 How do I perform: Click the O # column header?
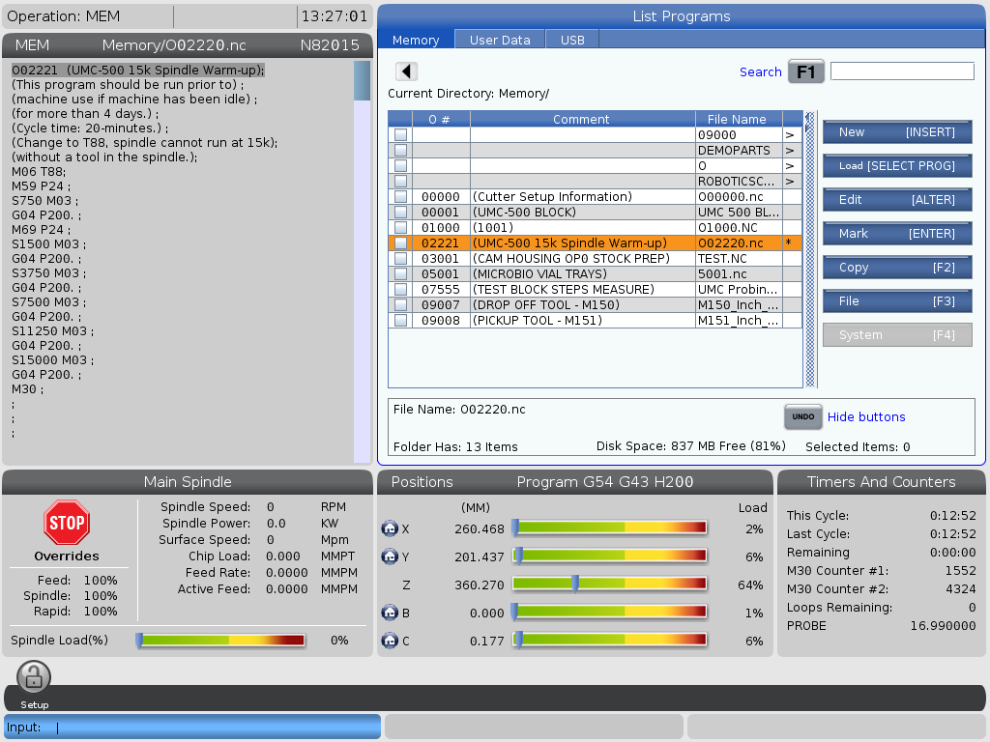441,119
